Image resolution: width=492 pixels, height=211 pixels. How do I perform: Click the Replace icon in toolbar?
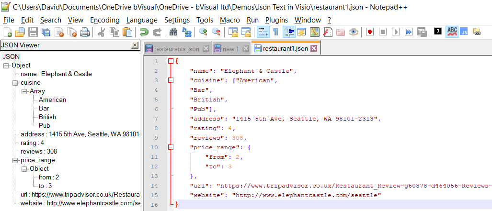pos(186,32)
